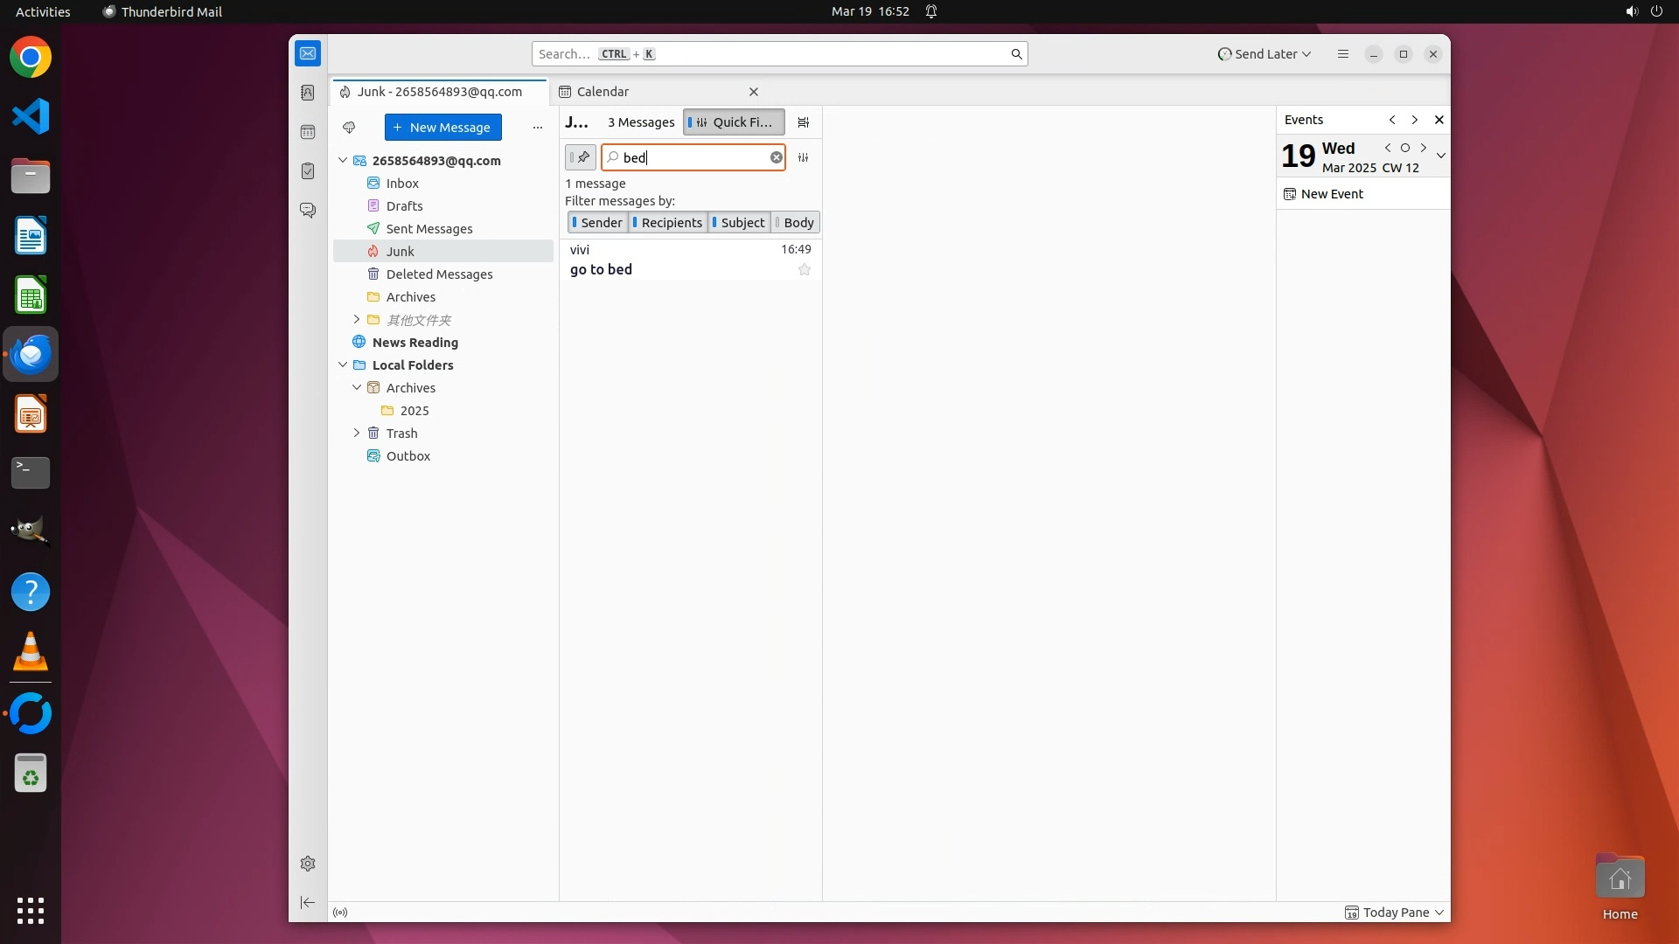Open the Address Book space icon
This screenshot has height=944, width=1679.
tap(308, 93)
